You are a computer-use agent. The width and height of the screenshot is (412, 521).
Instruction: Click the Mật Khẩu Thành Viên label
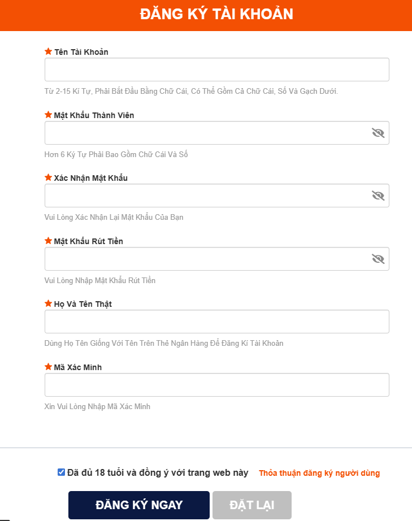[x=94, y=115]
